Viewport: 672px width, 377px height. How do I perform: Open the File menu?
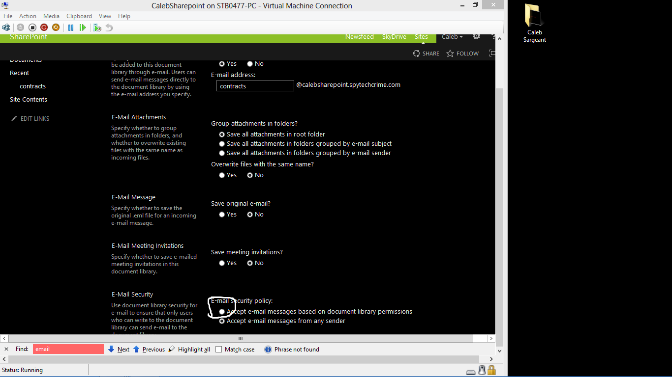[8, 16]
